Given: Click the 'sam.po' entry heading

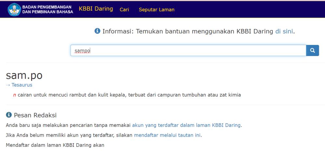Looking at the screenshot, I should pos(24,75).
